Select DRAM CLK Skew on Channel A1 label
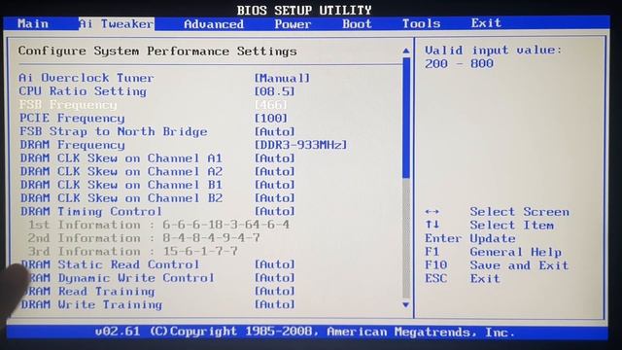Image resolution: width=622 pixels, height=350 pixels. (121, 157)
